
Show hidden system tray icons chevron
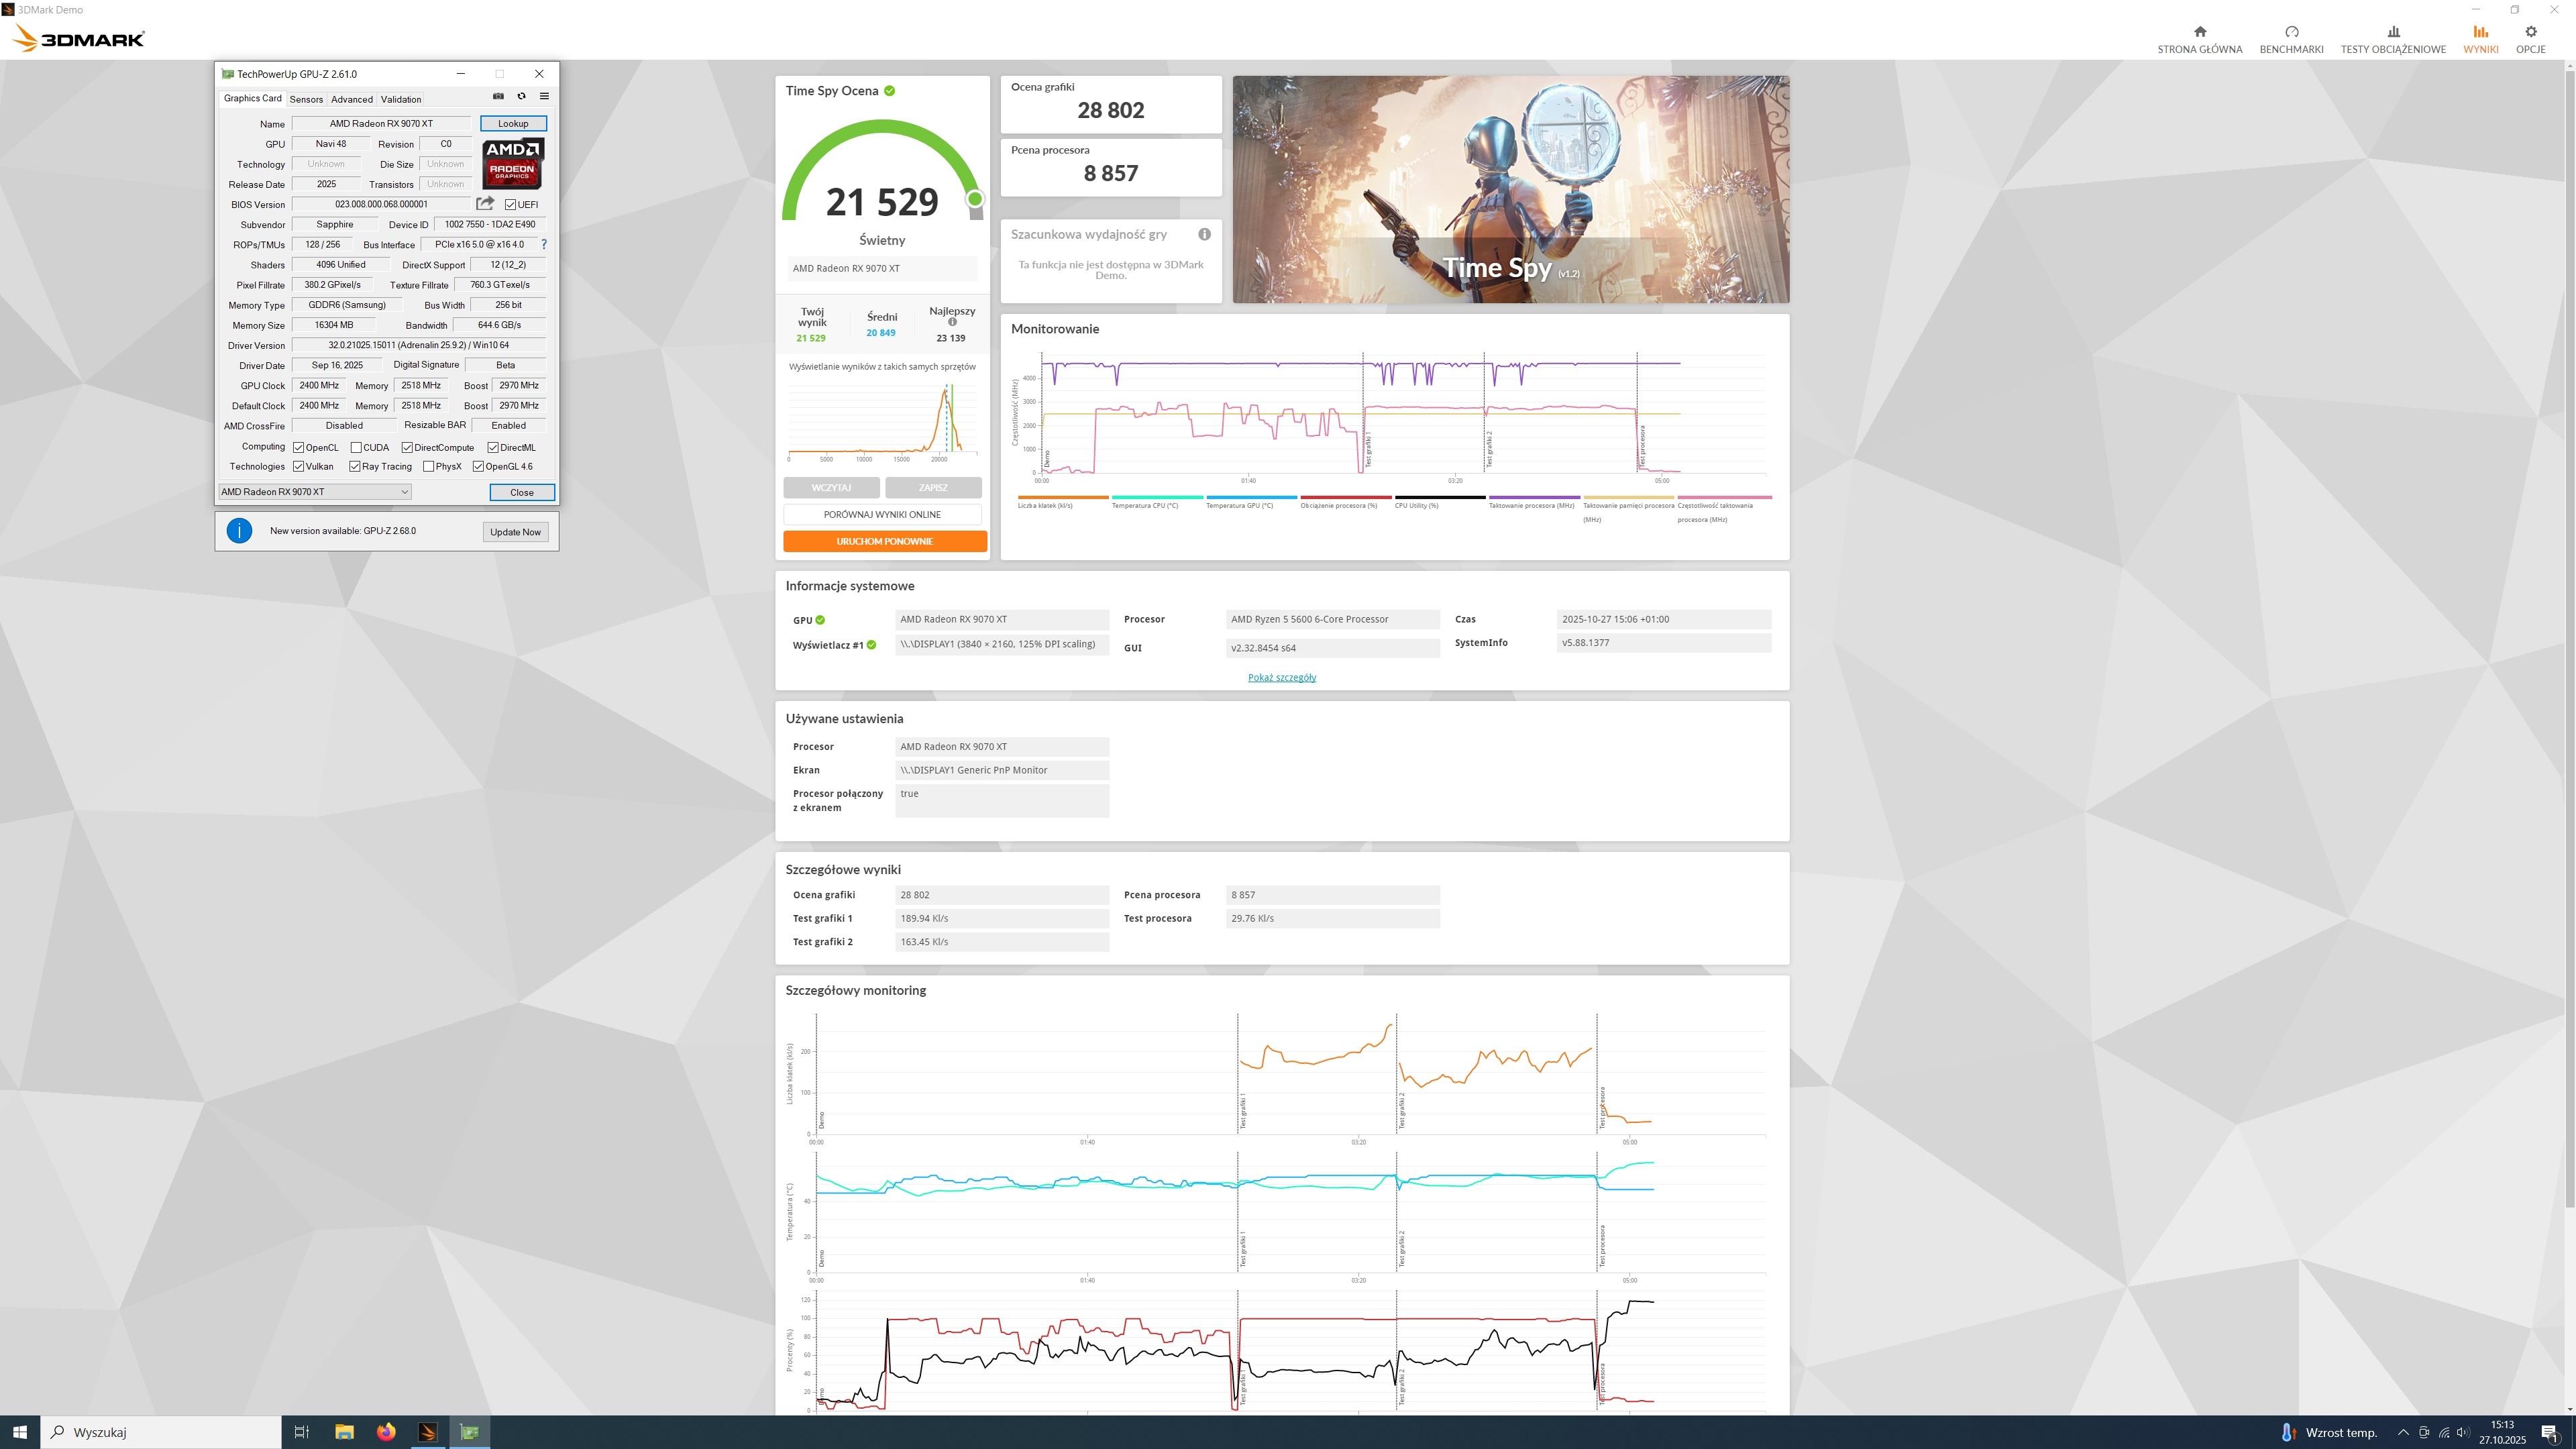point(2403,1432)
